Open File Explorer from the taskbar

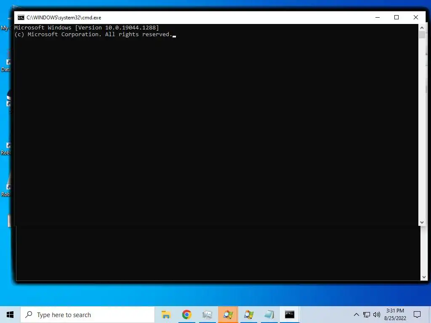pos(166,315)
